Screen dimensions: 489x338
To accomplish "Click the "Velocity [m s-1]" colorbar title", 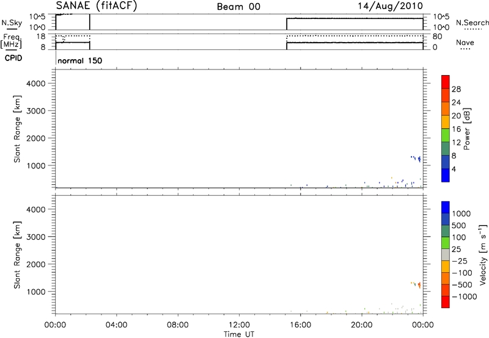I will tap(483, 254).
